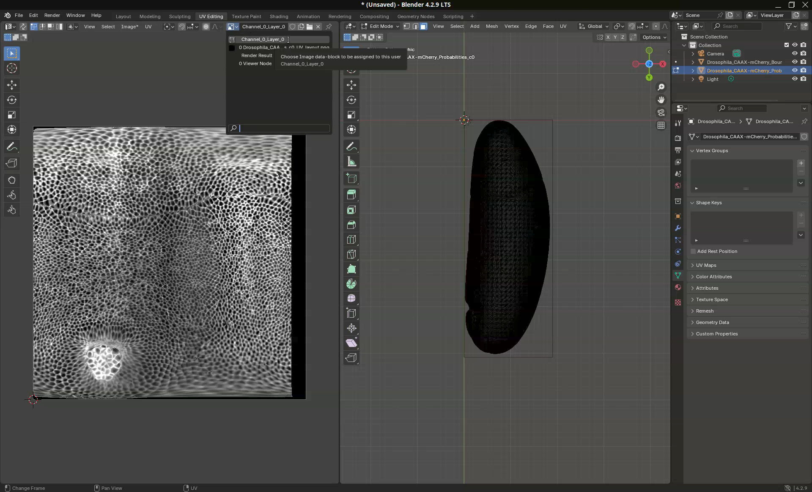
Task: Open Global transform orientation dropdown
Action: pyautogui.click(x=594, y=26)
